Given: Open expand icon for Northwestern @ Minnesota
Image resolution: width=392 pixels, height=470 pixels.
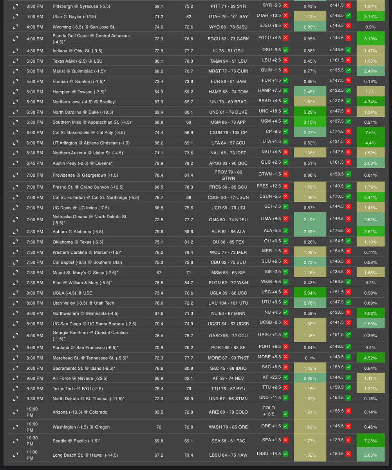Looking at the screenshot, I should click(x=15, y=313).
